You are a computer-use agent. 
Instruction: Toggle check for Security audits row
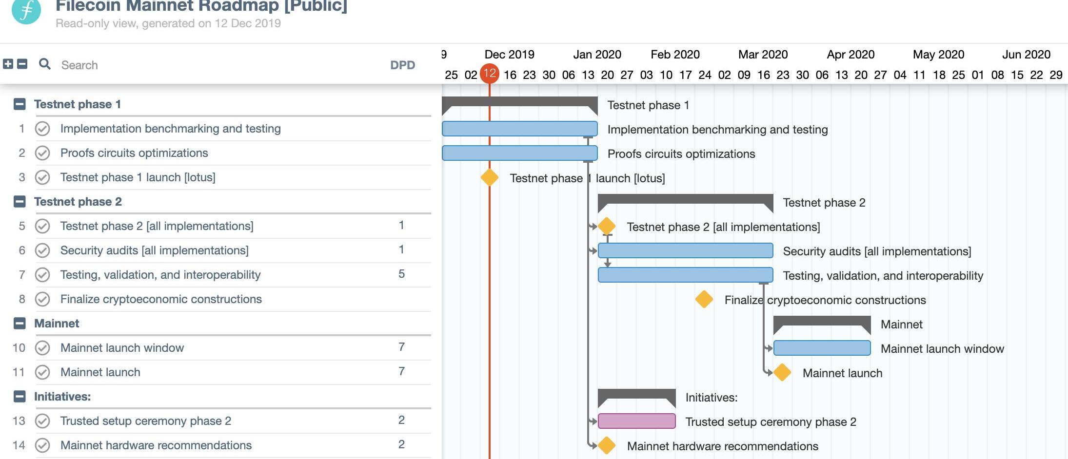point(42,250)
